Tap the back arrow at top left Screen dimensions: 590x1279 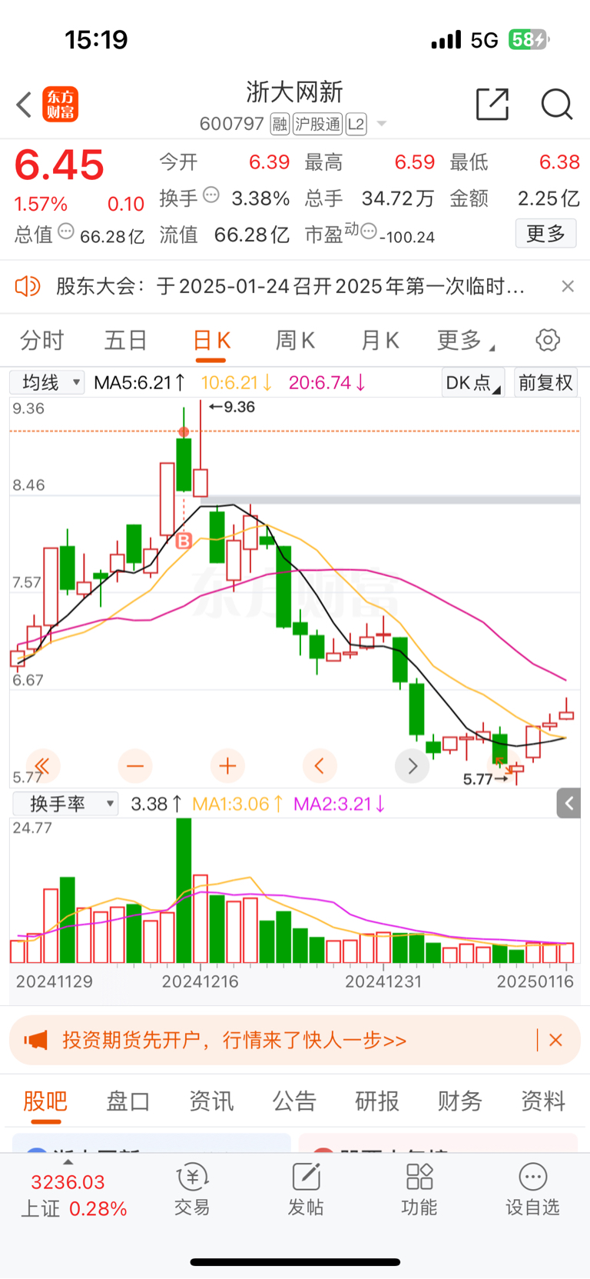24,105
